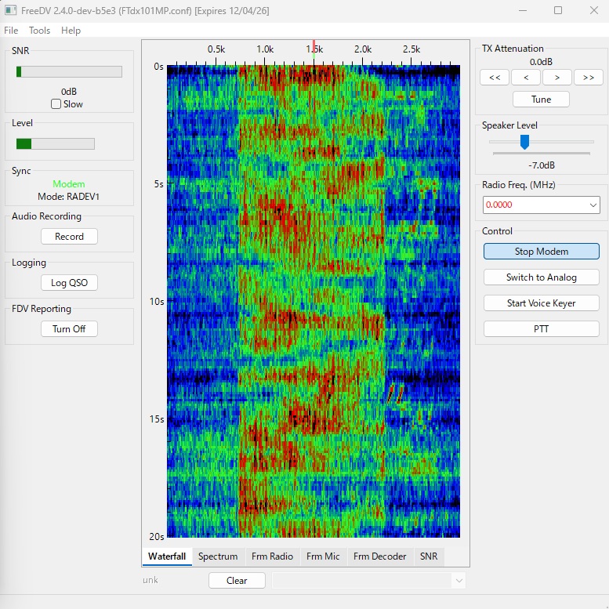Viewport: 609px width, 609px height.
Task: Enable the Slow SNR checkbox
Action: click(x=56, y=104)
